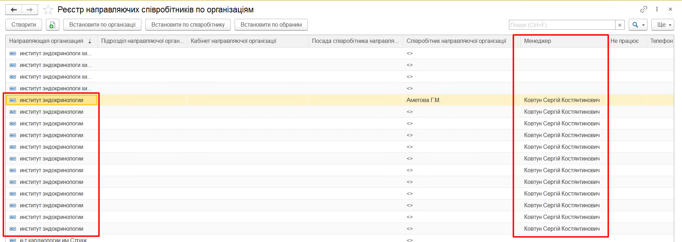This screenshot has width=682, height=242.
Task: Get link to this form icon
Action: 644,9
